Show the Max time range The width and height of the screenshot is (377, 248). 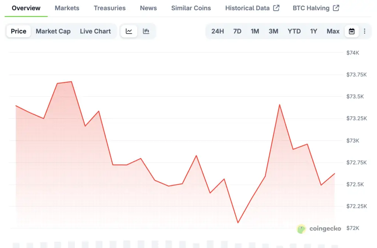coord(333,31)
